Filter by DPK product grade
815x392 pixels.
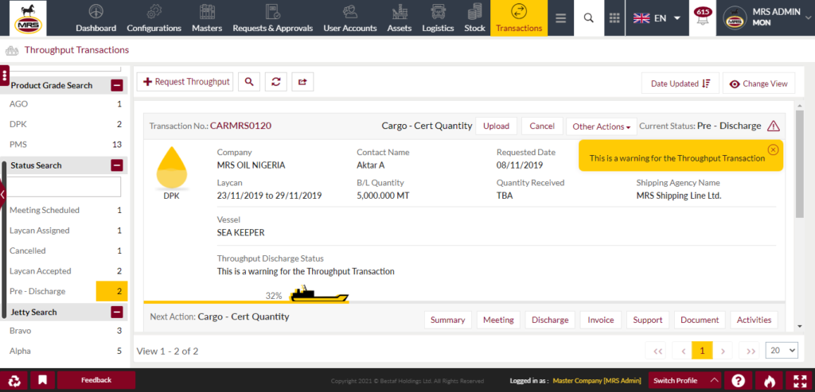(65, 124)
